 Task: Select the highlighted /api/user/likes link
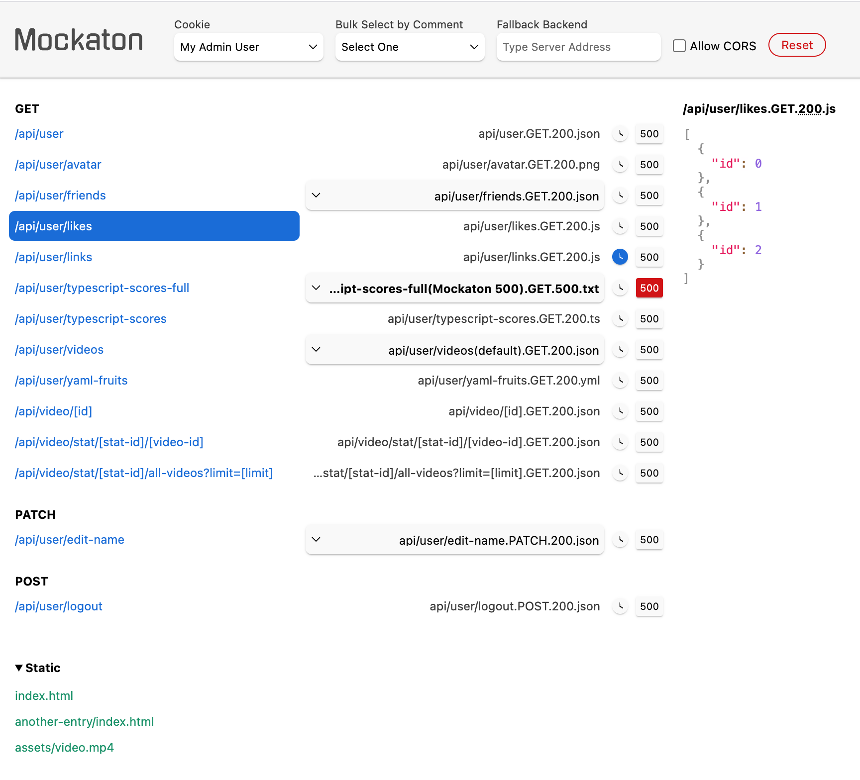pyautogui.click(x=154, y=226)
